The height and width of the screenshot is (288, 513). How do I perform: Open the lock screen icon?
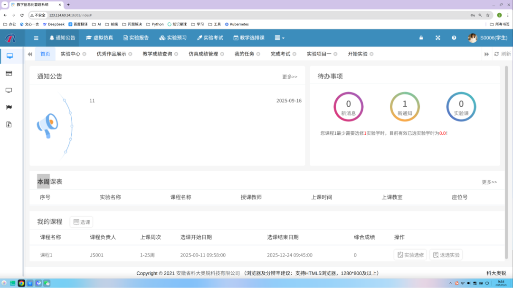pos(421,37)
